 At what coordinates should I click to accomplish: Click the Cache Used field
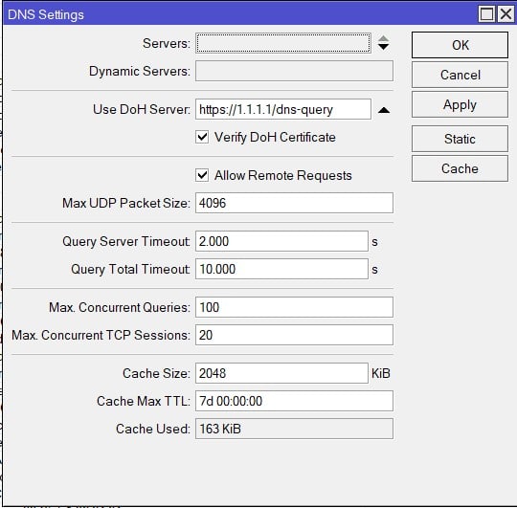coord(294,429)
